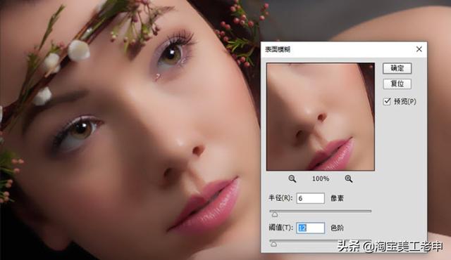The image size is (451, 260).
Task: Click the filter preview thumbnail
Action: pyautogui.click(x=321, y=117)
